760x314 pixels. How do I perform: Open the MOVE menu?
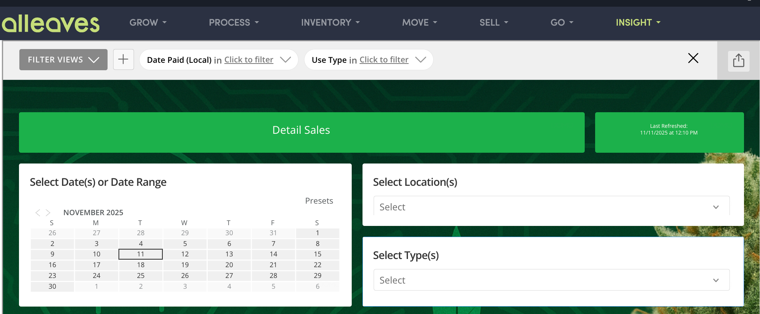pyautogui.click(x=419, y=23)
